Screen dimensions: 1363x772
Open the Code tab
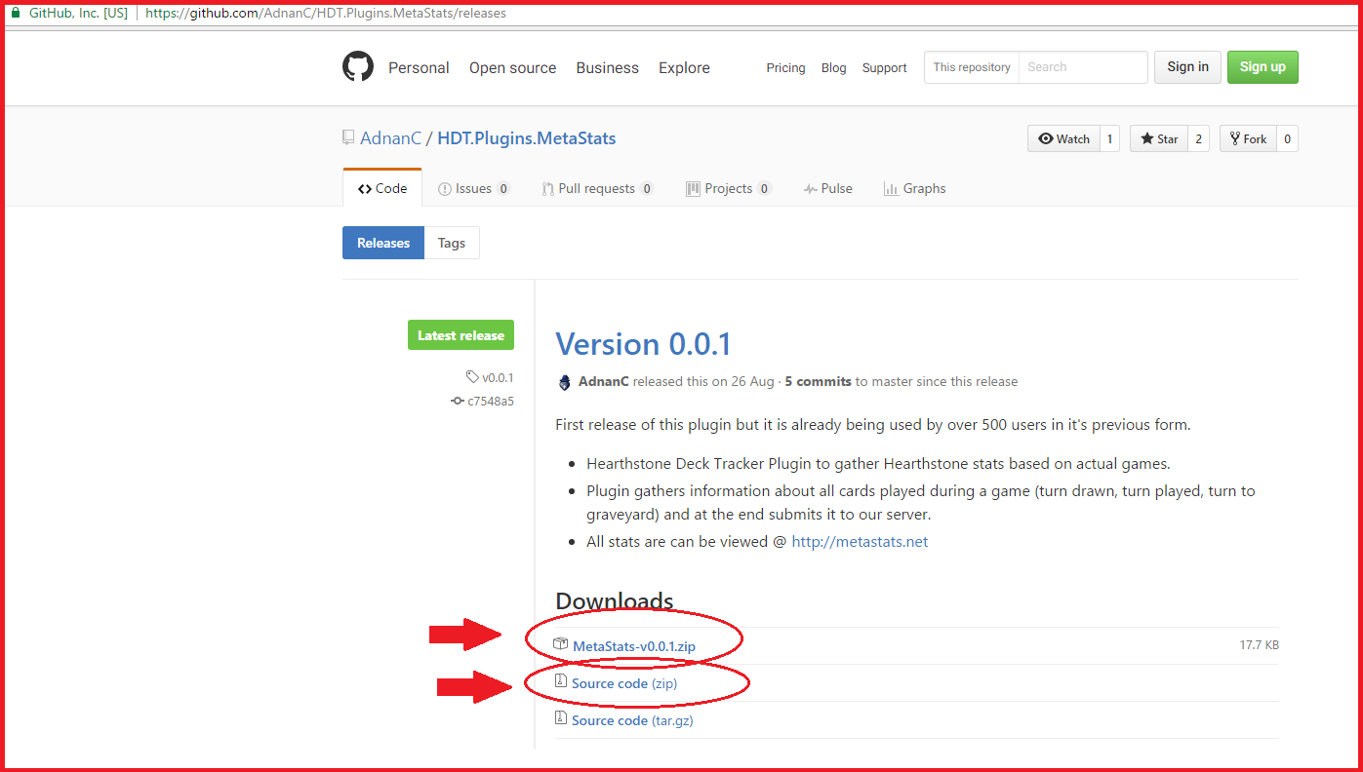[x=382, y=188]
